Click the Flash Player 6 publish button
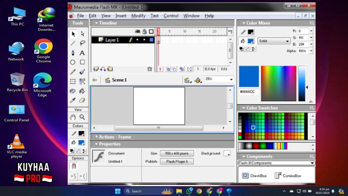Image resolution: width=348 pixels, height=196 pixels. point(177,161)
